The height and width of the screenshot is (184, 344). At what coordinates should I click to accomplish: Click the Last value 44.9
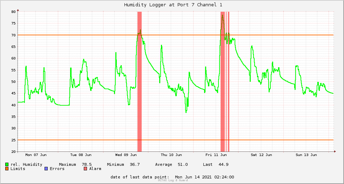[x=224, y=164]
